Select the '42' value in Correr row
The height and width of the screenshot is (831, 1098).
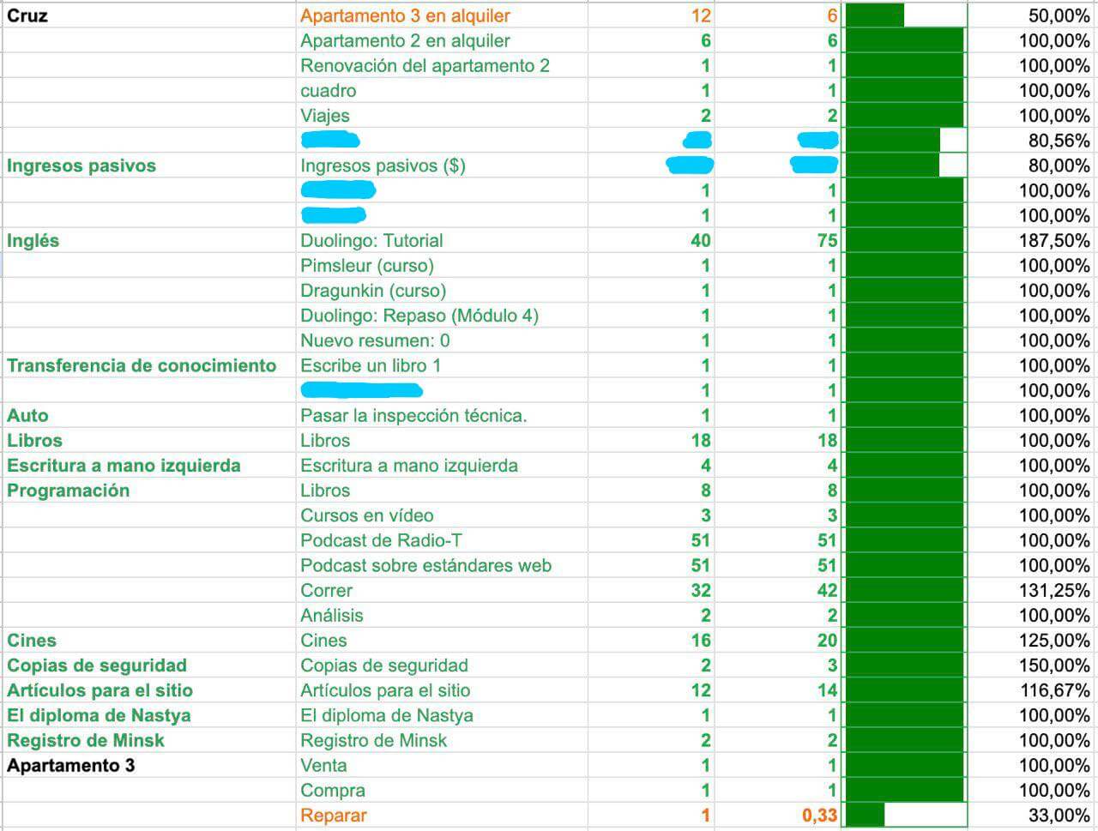coord(777,590)
